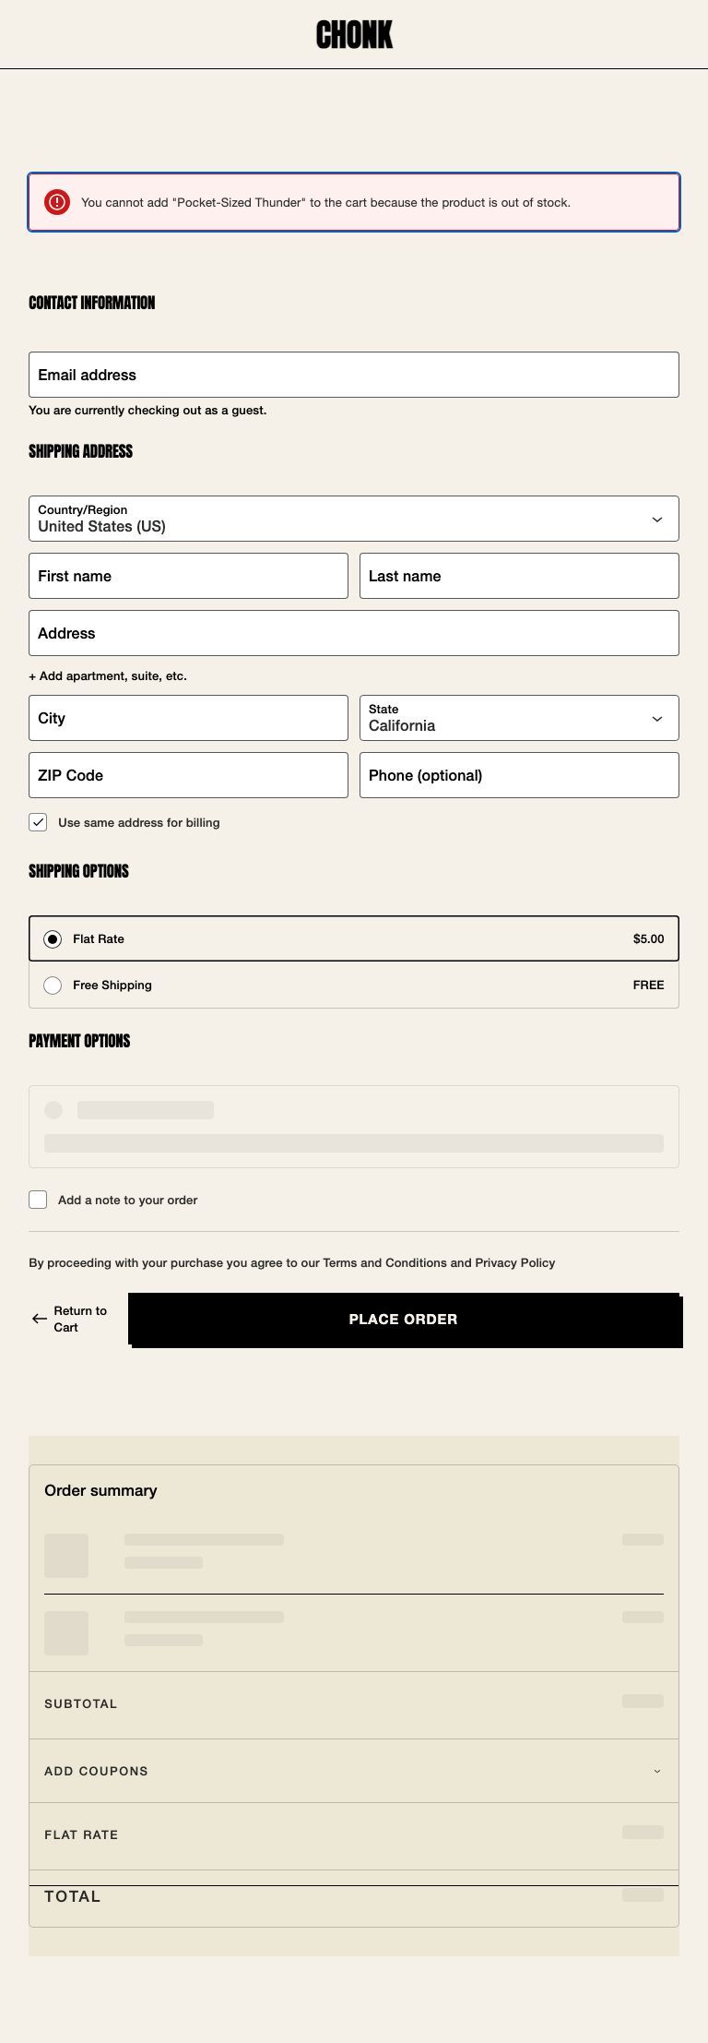Click the Phone (optional) field

pyautogui.click(x=519, y=775)
